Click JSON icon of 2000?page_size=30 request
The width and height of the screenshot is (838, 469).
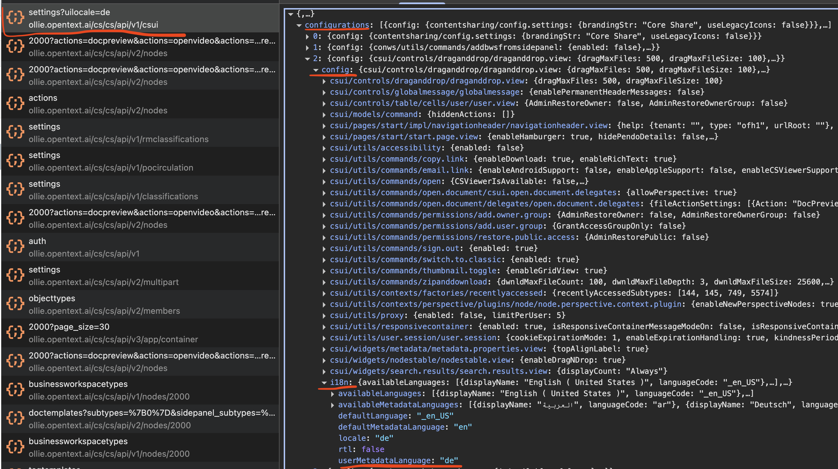click(x=15, y=332)
